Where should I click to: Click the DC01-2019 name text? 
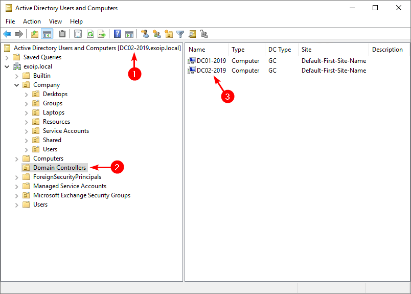point(211,61)
